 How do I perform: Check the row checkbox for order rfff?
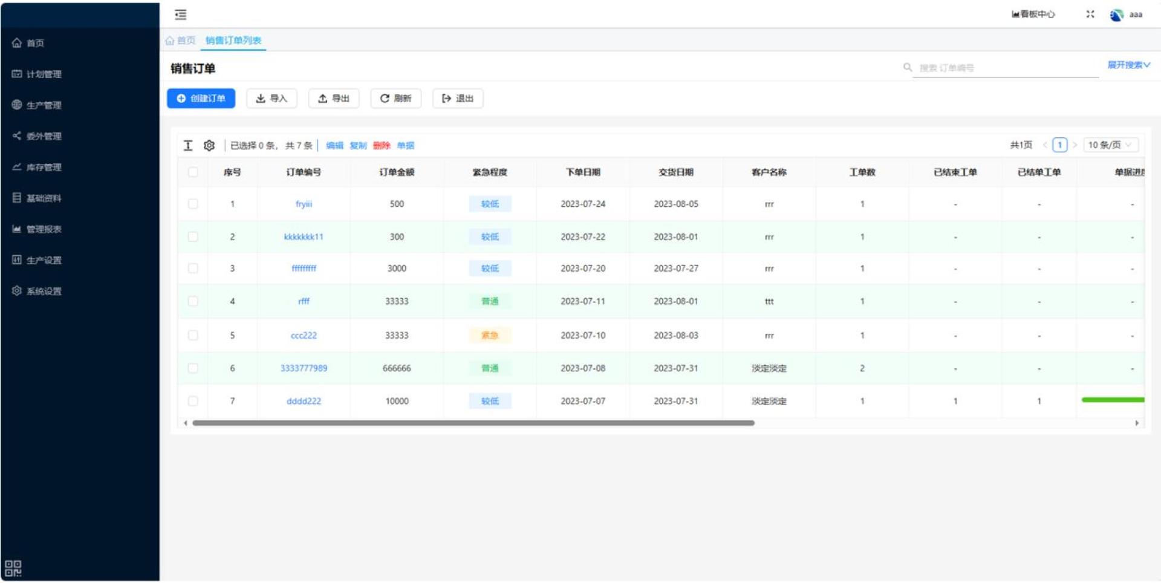coord(193,301)
